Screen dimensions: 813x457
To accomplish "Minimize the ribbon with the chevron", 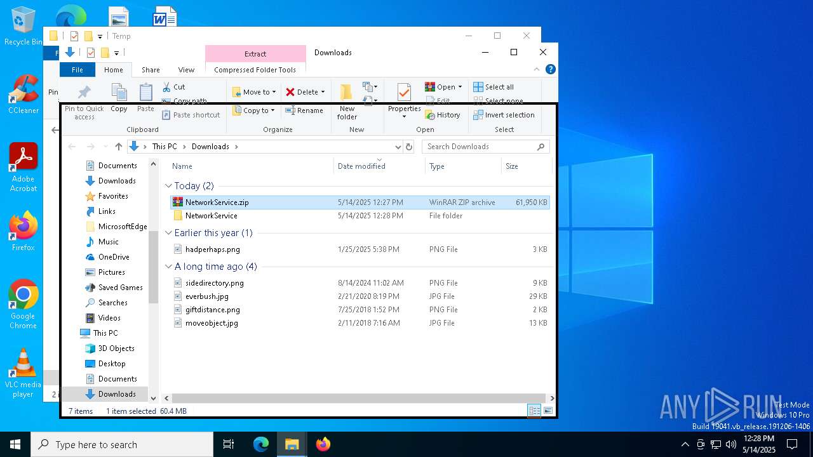I will [x=537, y=69].
